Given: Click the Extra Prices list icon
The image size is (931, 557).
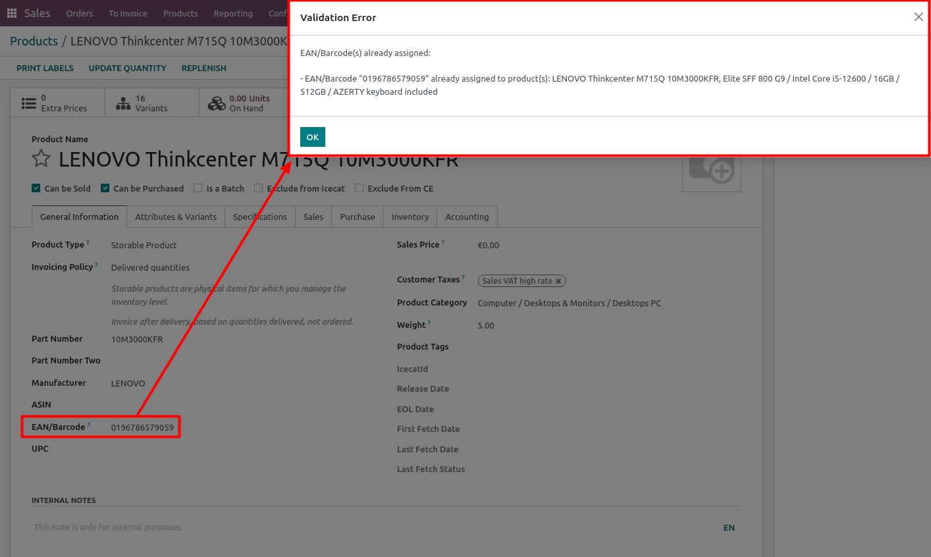Looking at the screenshot, I should (29, 103).
